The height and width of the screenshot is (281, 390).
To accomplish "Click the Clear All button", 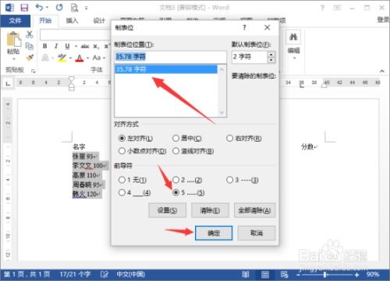I will click(x=254, y=210).
